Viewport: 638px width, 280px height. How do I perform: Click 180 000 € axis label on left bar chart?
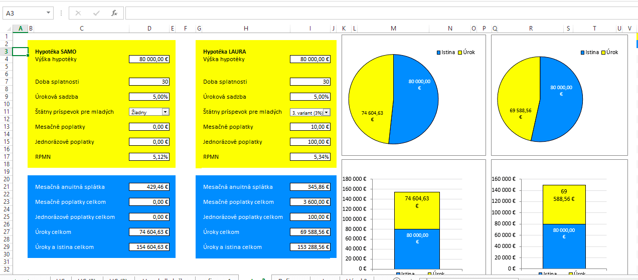click(x=355, y=178)
